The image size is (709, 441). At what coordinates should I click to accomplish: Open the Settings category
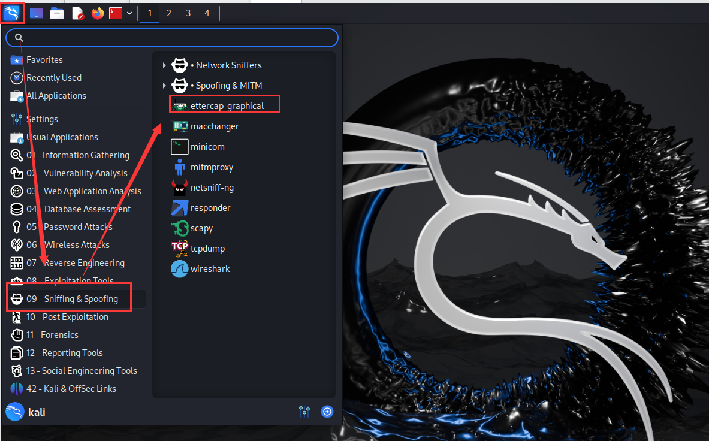coord(77,119)
